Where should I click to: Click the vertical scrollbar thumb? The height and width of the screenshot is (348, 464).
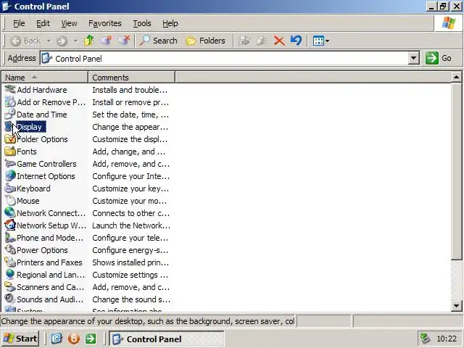click(456, 172)
